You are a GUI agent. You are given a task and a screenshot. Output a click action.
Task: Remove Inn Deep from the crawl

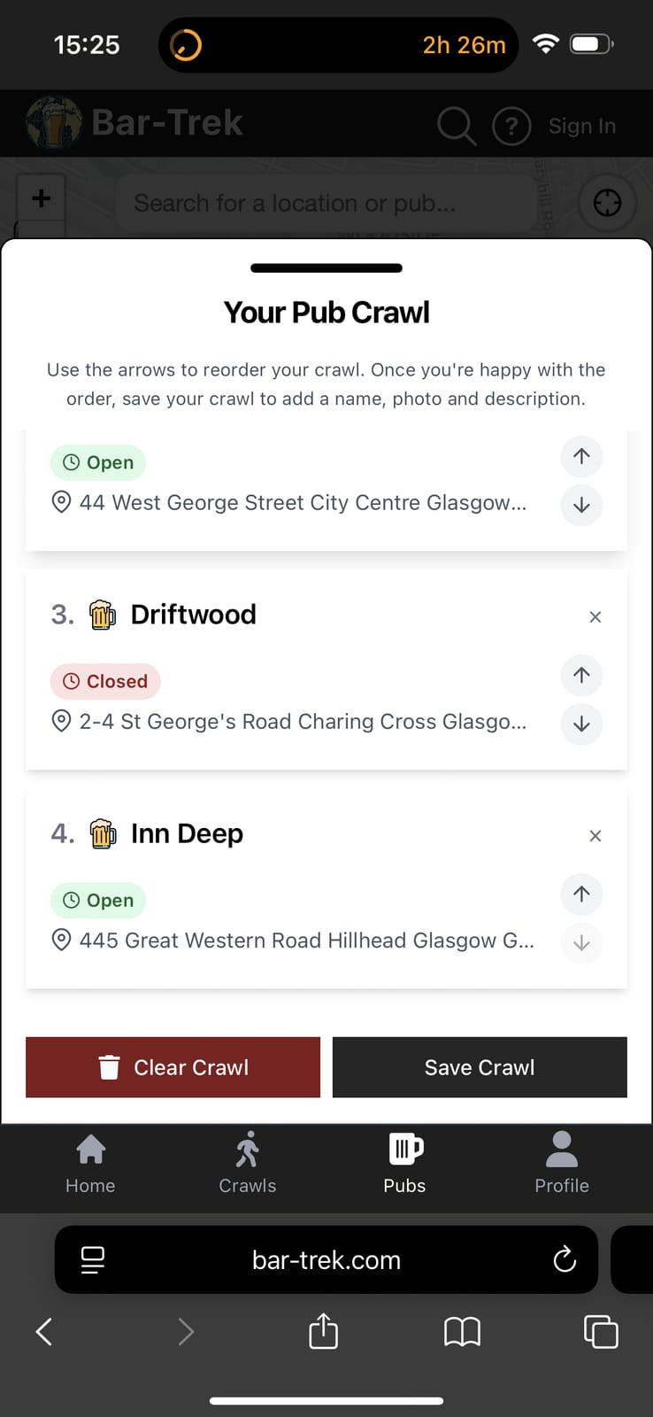pos(595,835)
